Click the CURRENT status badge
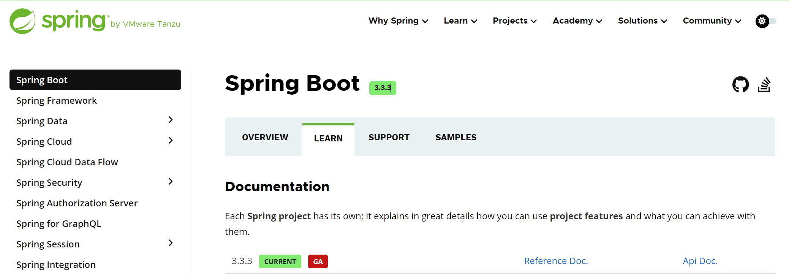The height and width of the screenshot is (274, 789). pyautogui.click(x=280, y=261)
